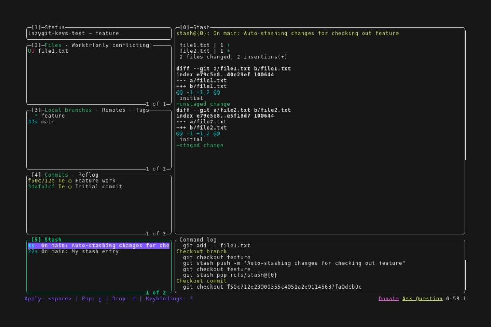Click the commit graph circle for Feature work
The height and width of the screenshot is (327, 491).
[x=70, y=181]
